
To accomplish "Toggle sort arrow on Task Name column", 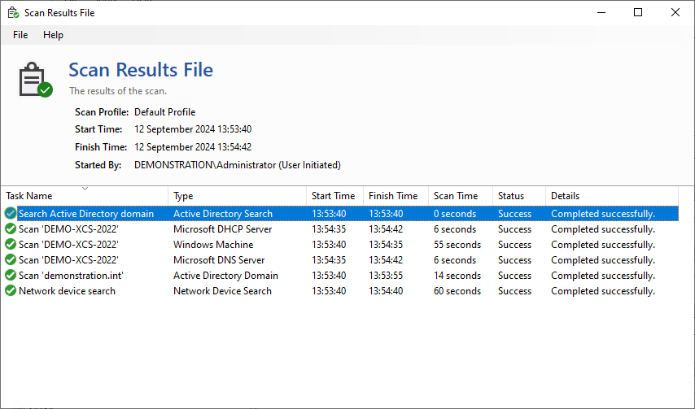I will coord(85,189).
